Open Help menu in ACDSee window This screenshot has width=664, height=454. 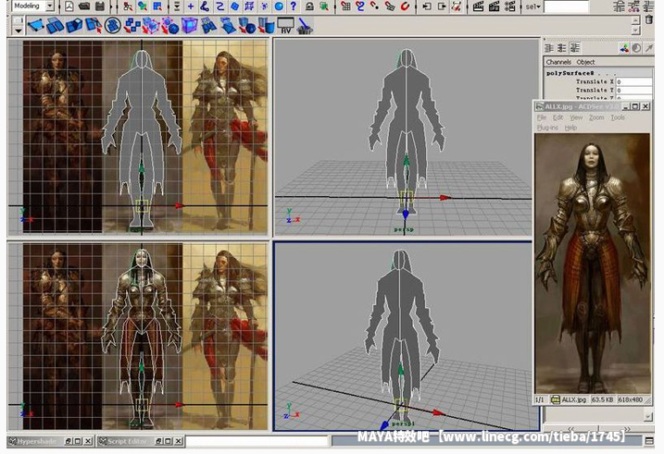click(x=570, y=128)
